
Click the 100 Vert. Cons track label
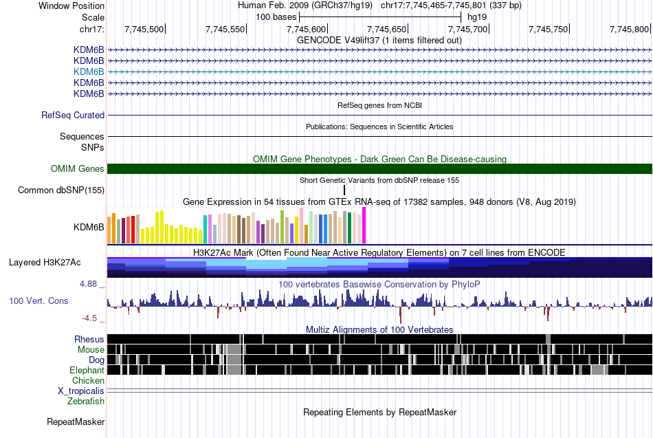pyautogui.click(x=38, y=301)
